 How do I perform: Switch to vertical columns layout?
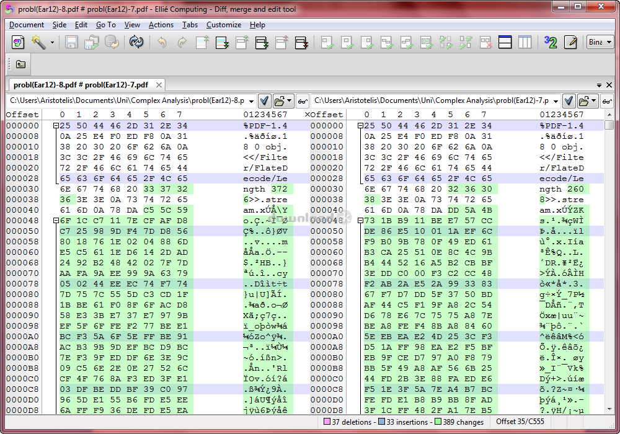click(x=525, y=42)
